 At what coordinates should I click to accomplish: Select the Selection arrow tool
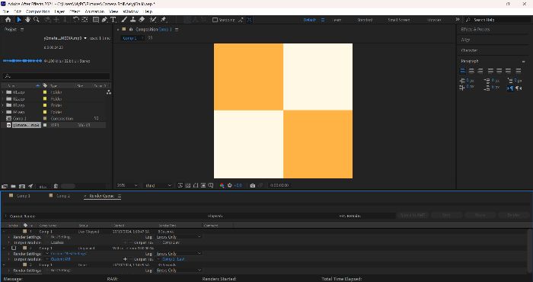19,20
